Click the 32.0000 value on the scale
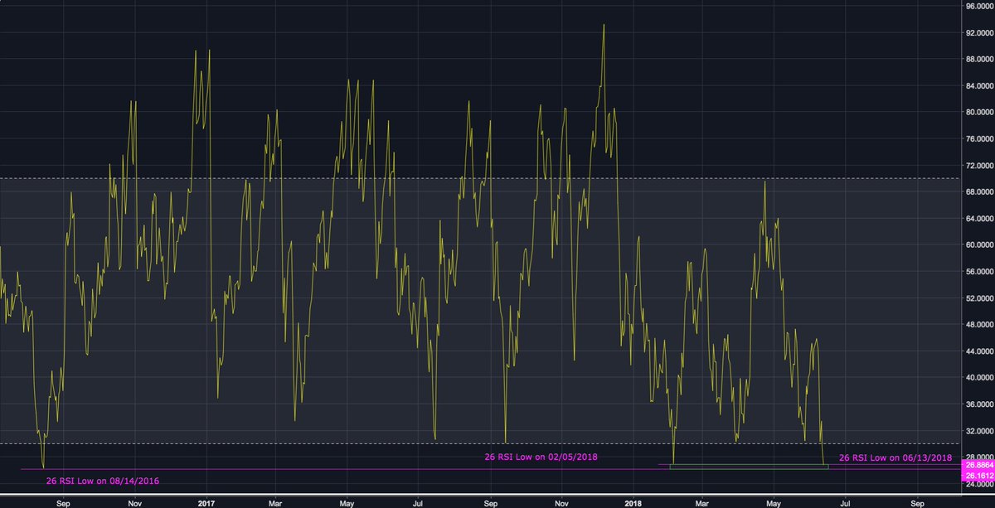 980,431
